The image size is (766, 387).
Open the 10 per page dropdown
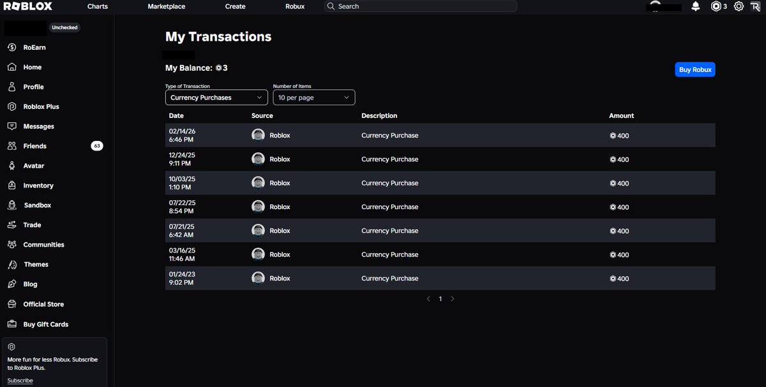click(x=314, y=98)
